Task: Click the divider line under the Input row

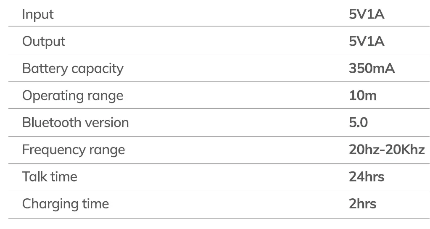Action: pyautogui.click(x=219, y=26)
